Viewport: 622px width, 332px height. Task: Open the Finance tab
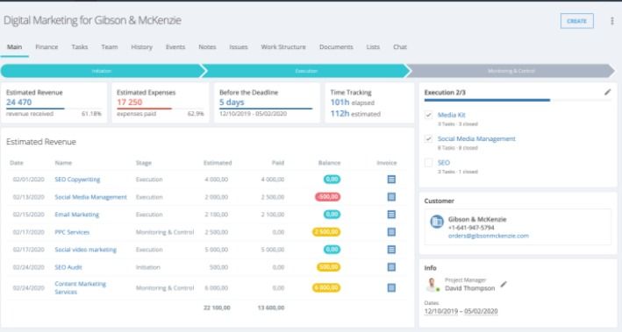tap(46, 46)
